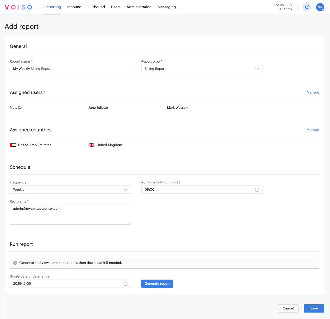Open the MZ user avatar menu
The height and width of the screenshot is (319, 330).
[320, 7]
